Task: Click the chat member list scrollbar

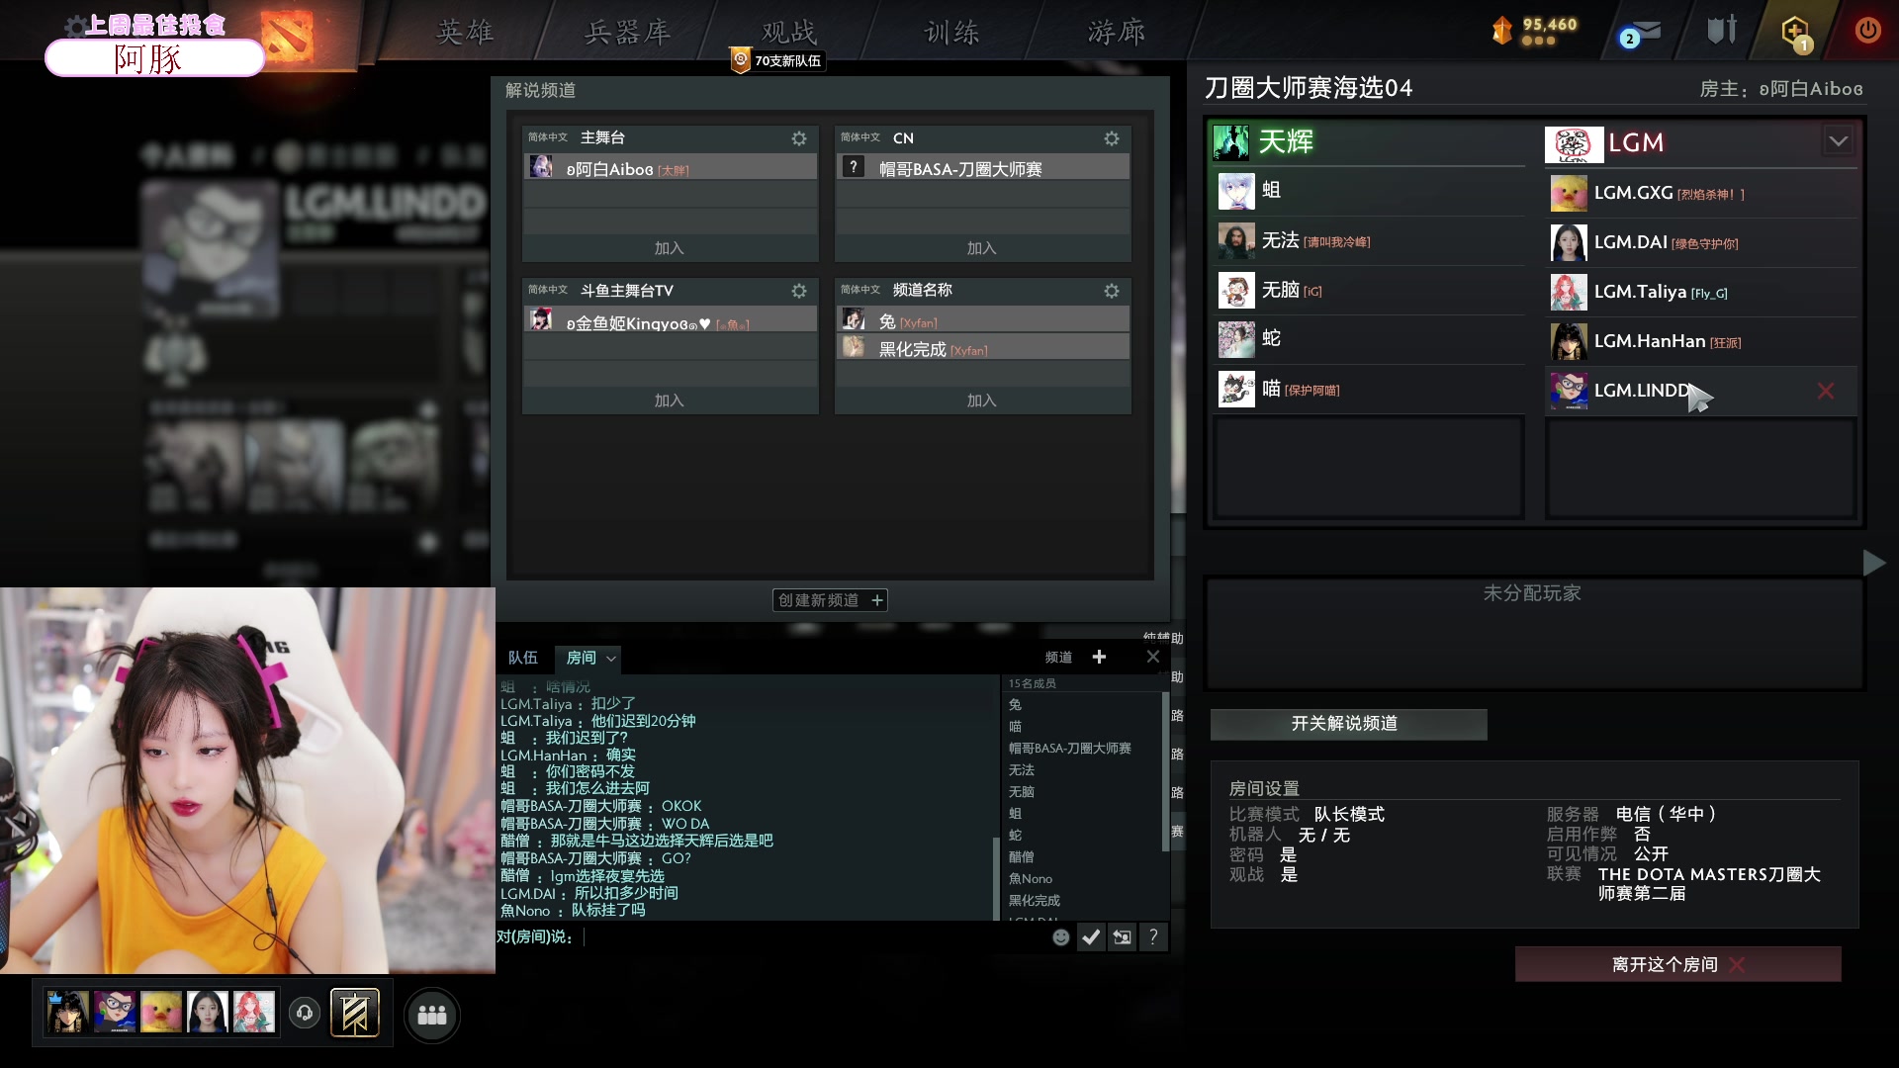Action: (x=1165, y=771)
